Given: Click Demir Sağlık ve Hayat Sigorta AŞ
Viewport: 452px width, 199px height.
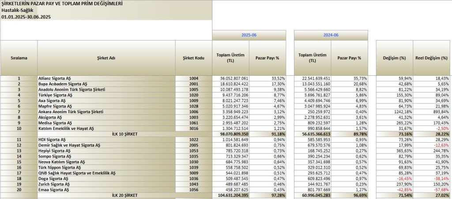Looking at the screenshot, I should click(x=106, y=145).
